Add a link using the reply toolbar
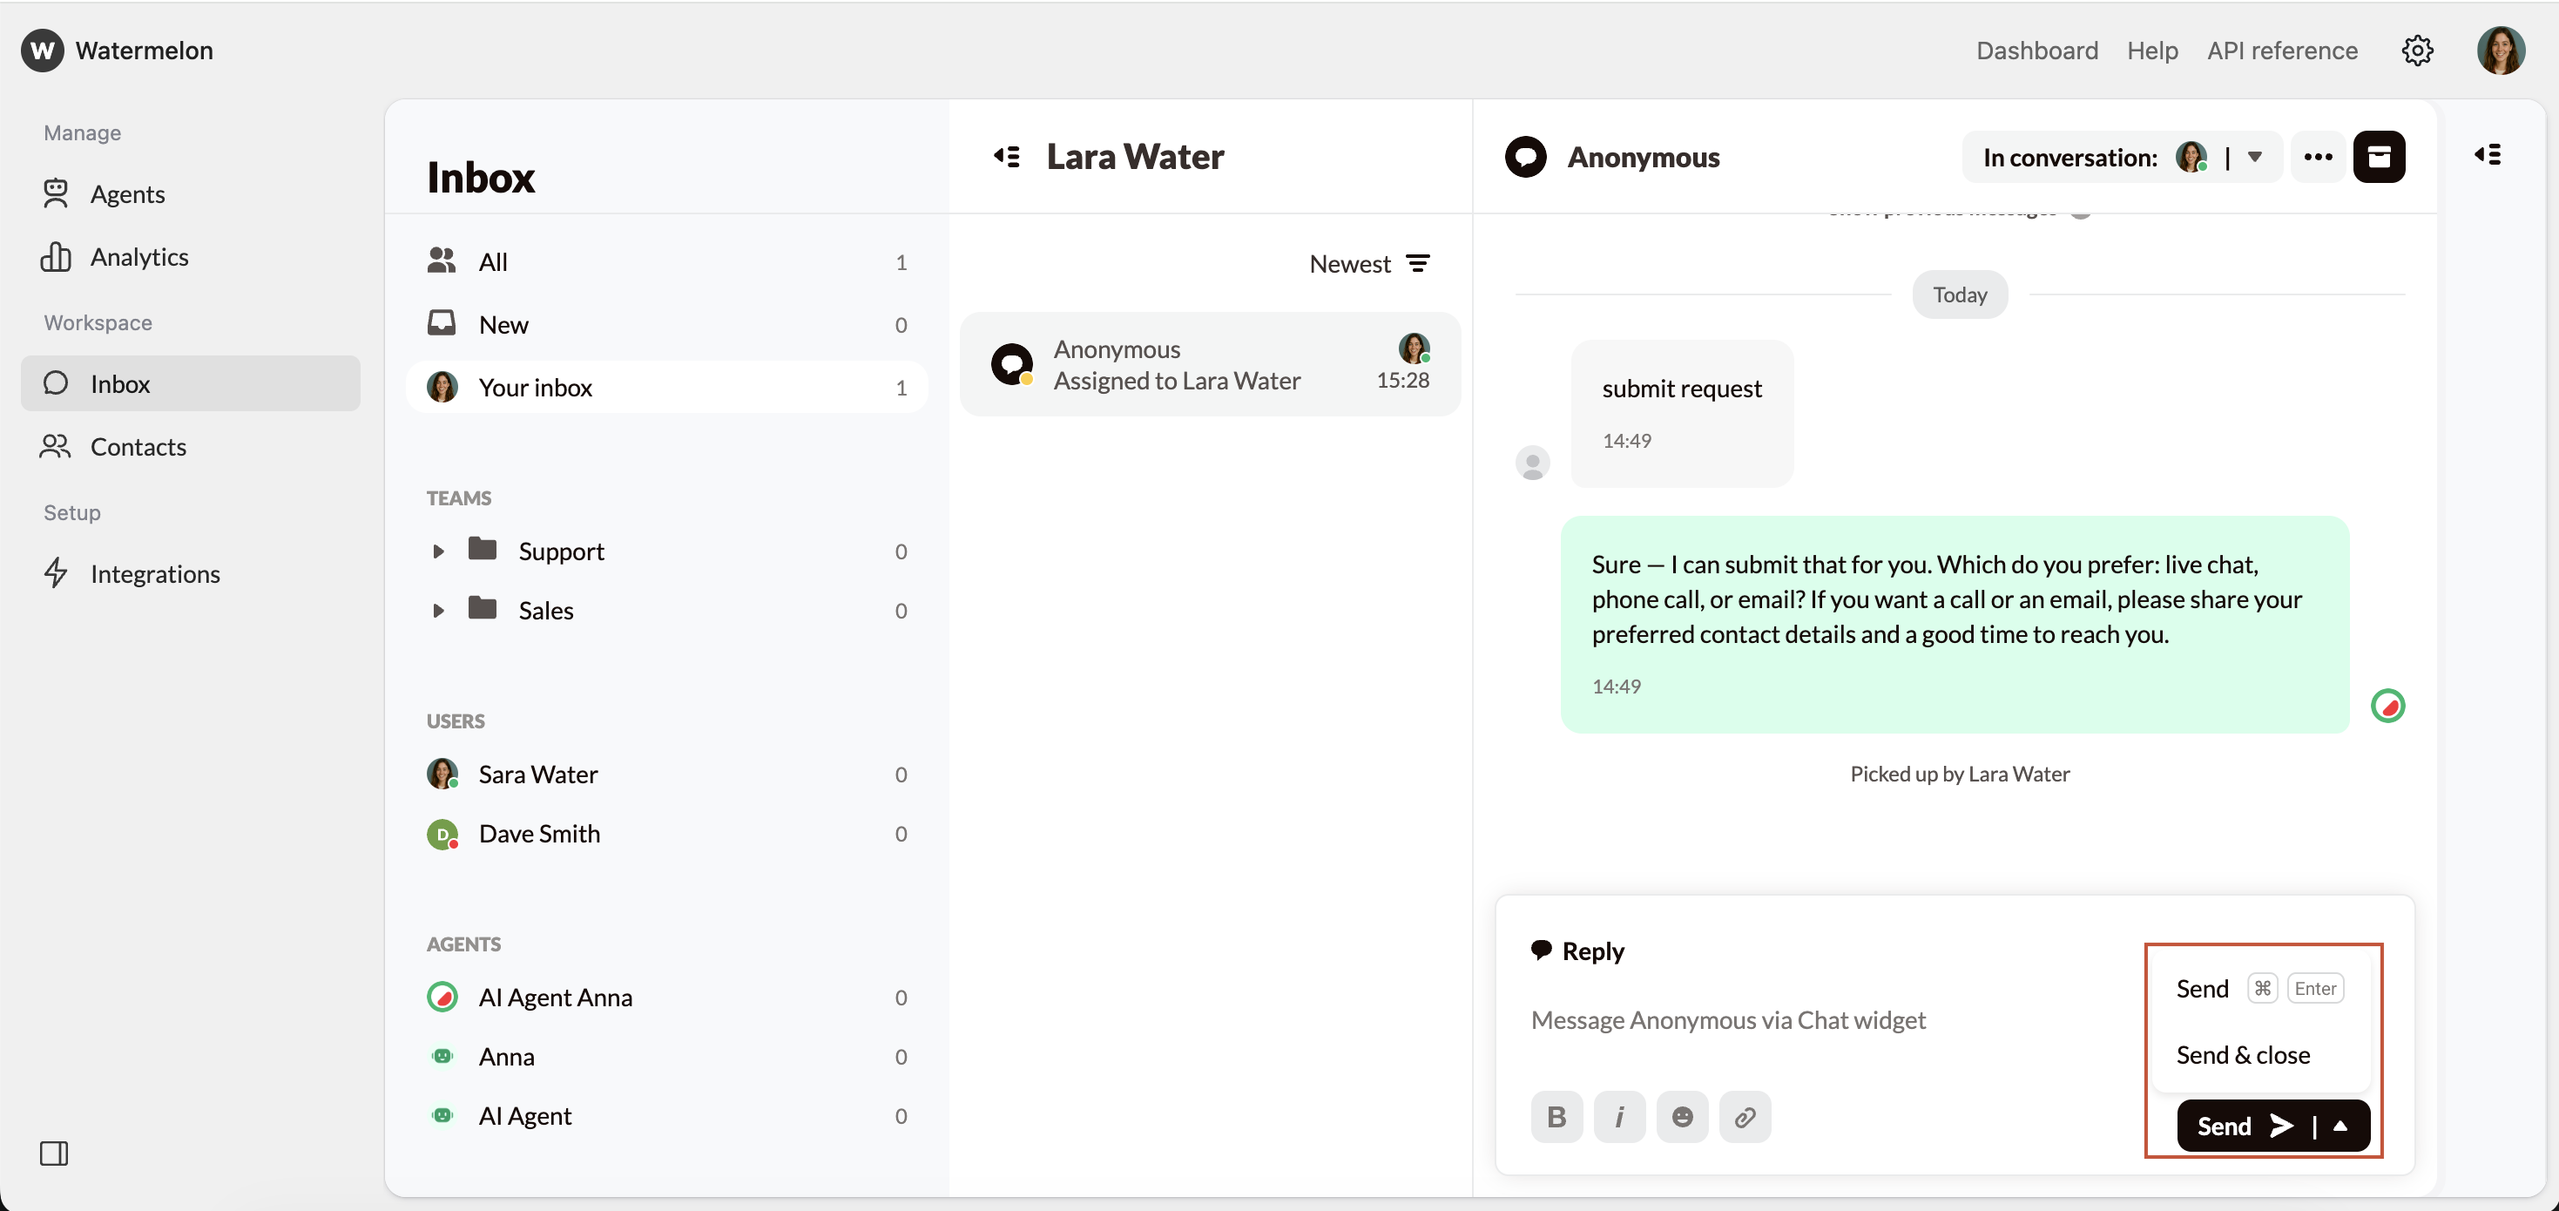 tap(1745, 1117)
